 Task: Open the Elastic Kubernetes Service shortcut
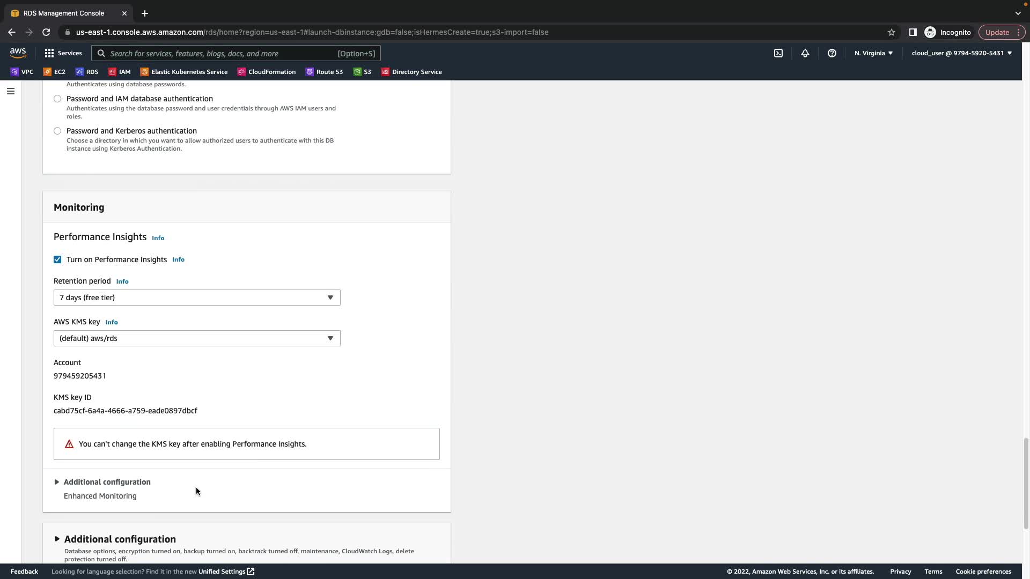(x=183, y=72)
